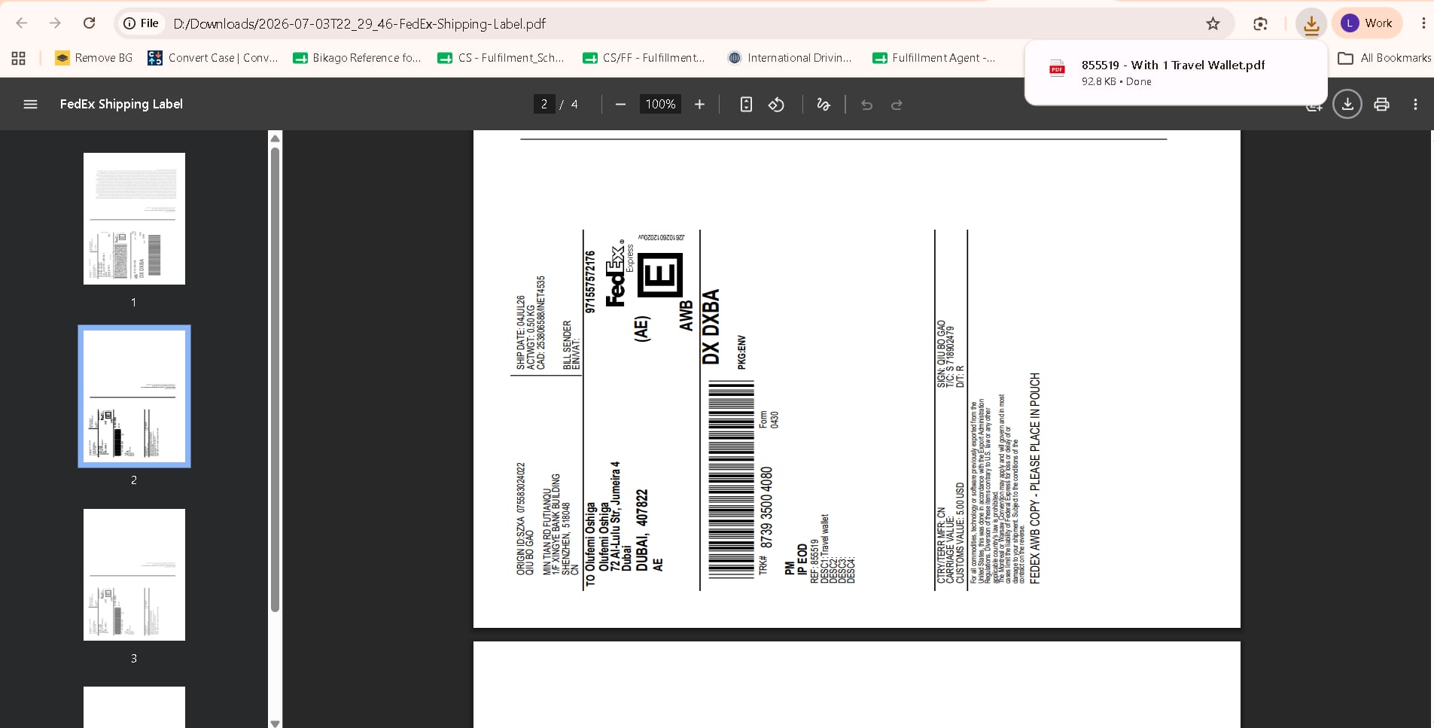Edit the current page number field

click(x=544, y=105)
